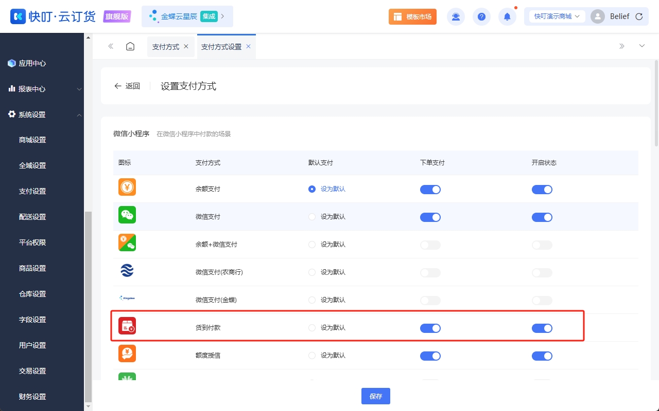The height and width of the screenshot is (411, 659).
Task: Click the sidebar scroll-up arrow
Action: pyautogui.click(x=88, y=38)
